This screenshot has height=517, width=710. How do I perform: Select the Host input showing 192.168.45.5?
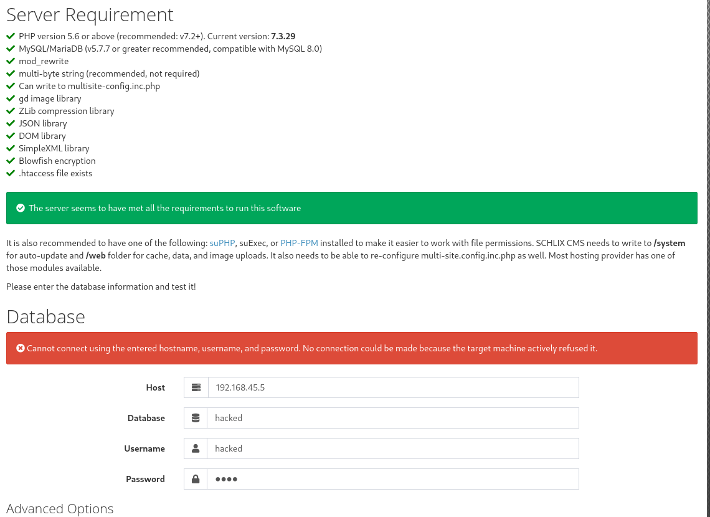click(x=392, y=387)
